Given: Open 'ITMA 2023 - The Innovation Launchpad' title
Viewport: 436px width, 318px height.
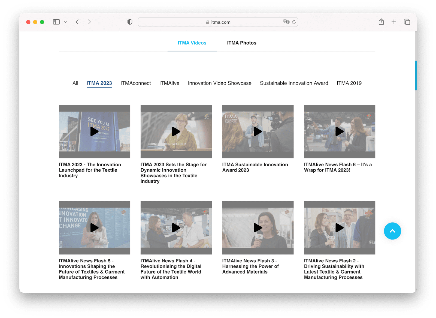Looking at the screenshot, I should tap(90, 170).
